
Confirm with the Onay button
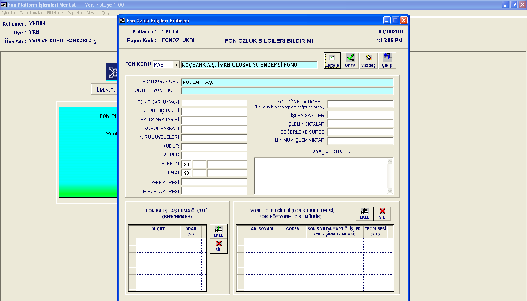click(x=350, y=61)
